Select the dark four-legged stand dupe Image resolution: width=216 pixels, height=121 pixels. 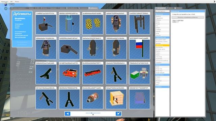(x=139, y=23)
